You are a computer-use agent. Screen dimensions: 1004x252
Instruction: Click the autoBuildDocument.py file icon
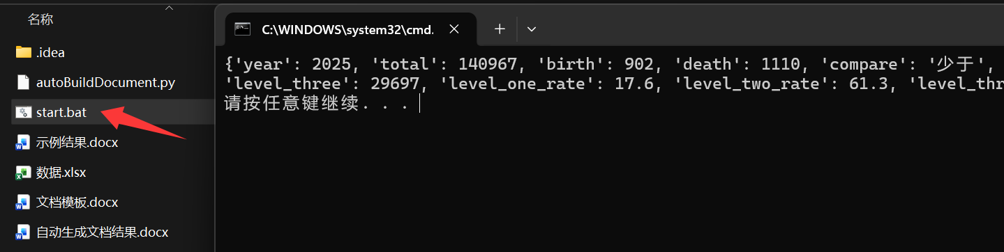coord(23,82)
